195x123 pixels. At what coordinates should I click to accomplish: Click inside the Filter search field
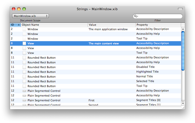tap(160, 16)
